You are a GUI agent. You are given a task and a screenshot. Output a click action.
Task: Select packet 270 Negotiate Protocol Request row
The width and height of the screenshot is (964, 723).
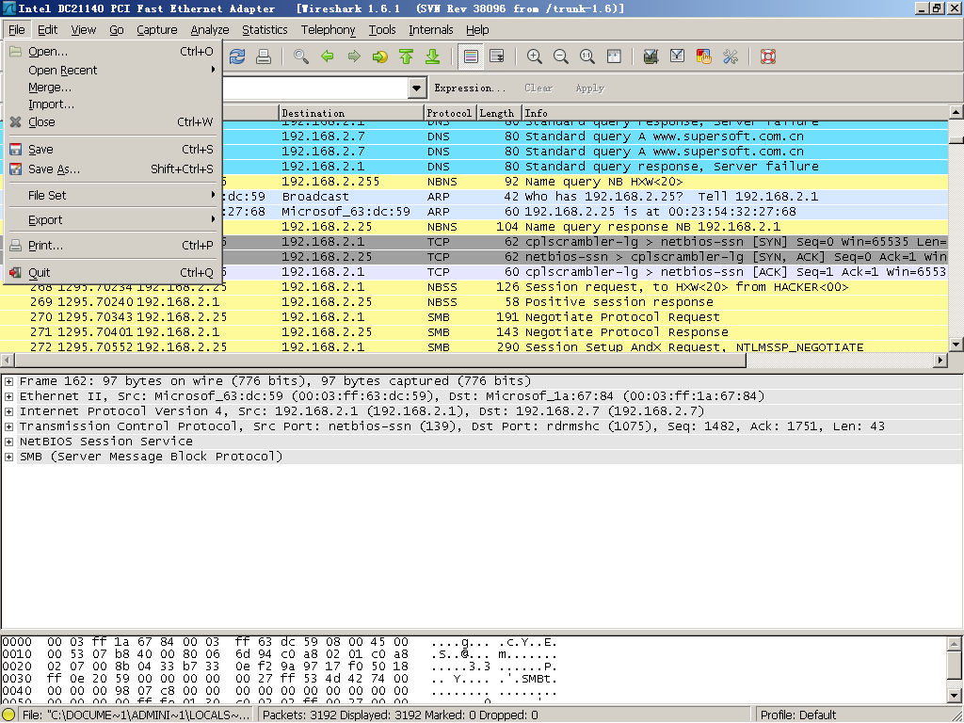coord(474,317)
